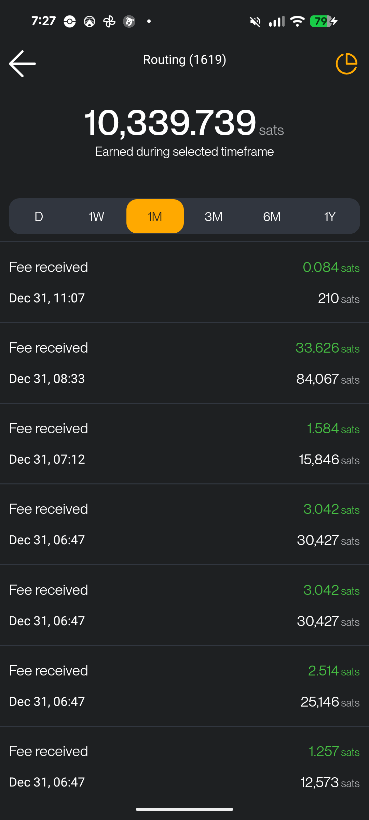
Task: Open the Dec 31, 11:07 fee entry
Action: pyautogui.click(x=184, y=283)
